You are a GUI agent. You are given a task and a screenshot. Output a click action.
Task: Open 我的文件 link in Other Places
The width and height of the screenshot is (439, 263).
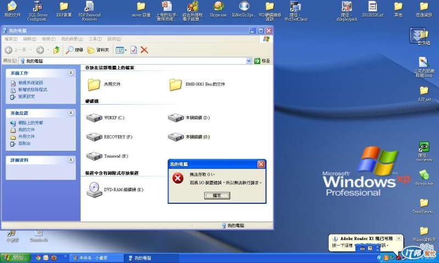click(26, 130)
